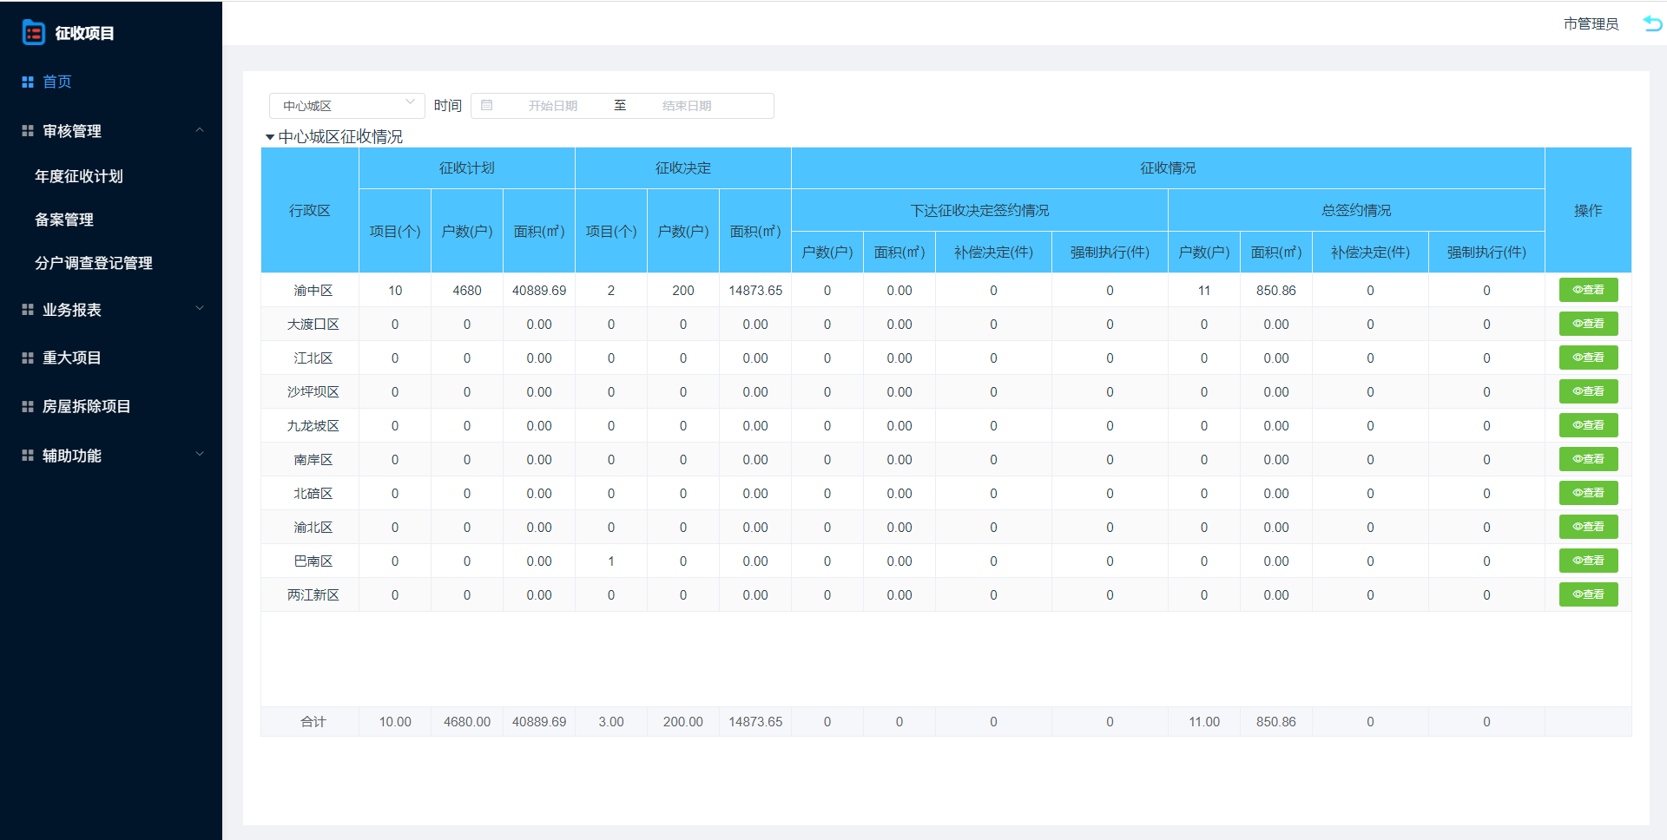Click the grid icon beside 业务报表
Image resolution: width=1667 pixels, height=840 pixels.
coord(28,310)
